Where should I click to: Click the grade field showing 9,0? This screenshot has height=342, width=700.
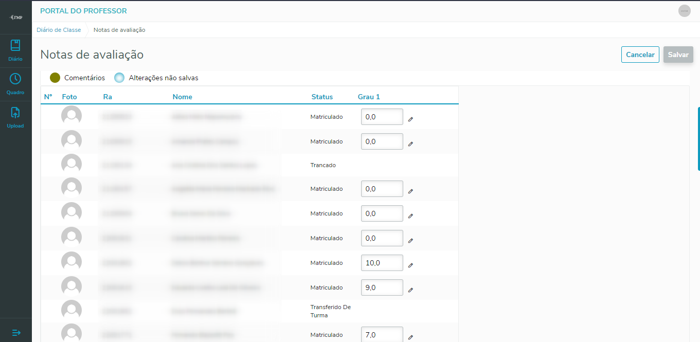click(382, 287)
